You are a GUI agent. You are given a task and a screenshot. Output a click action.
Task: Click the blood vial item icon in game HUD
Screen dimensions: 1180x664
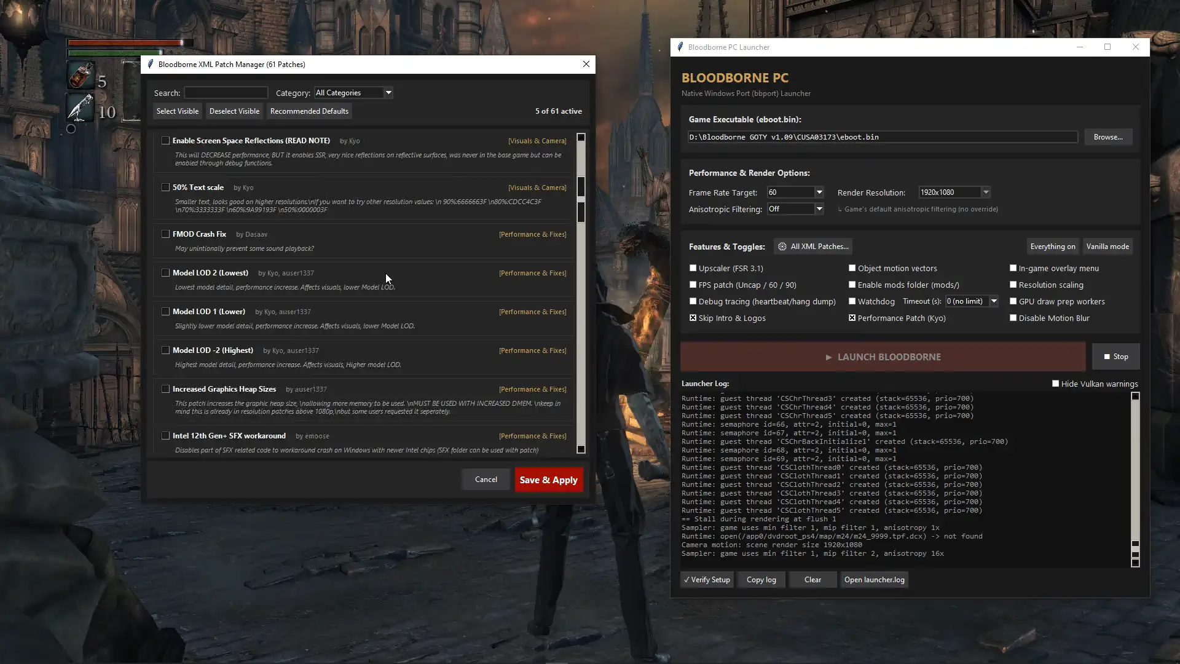(81, 75)
